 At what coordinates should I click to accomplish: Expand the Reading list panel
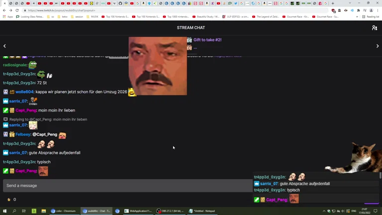371,16
